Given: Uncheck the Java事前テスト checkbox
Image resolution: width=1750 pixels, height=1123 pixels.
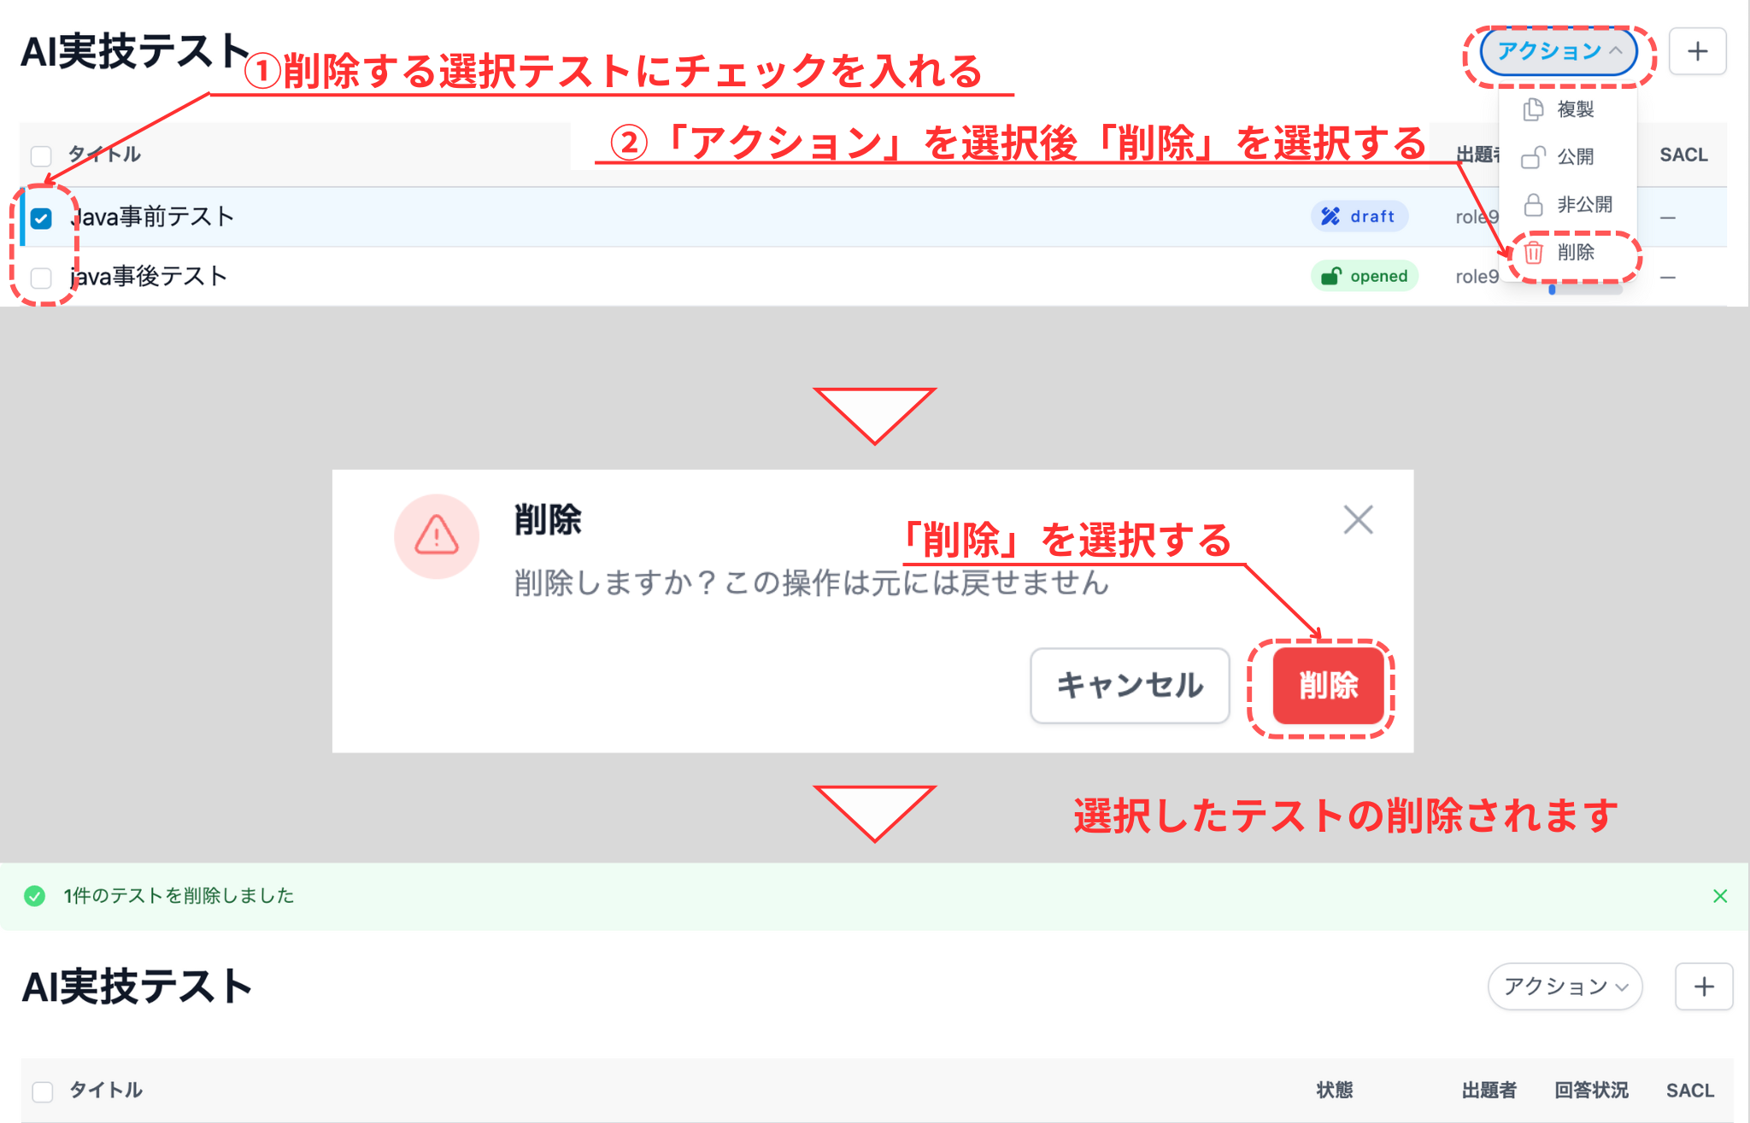Looking at the screenshot, I should pyautogui.click(x=40, y=219).
